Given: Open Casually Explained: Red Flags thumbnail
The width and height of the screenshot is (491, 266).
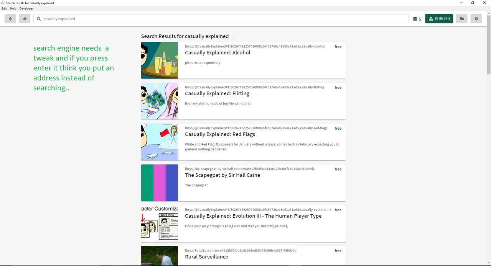Looking at the screenshot, I should tap(160, 142).
